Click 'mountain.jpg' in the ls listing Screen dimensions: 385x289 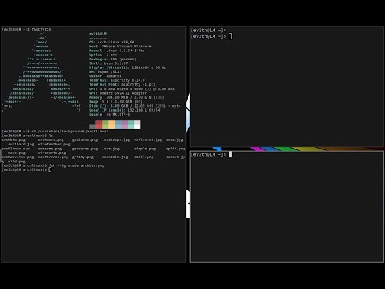point(115,157)
